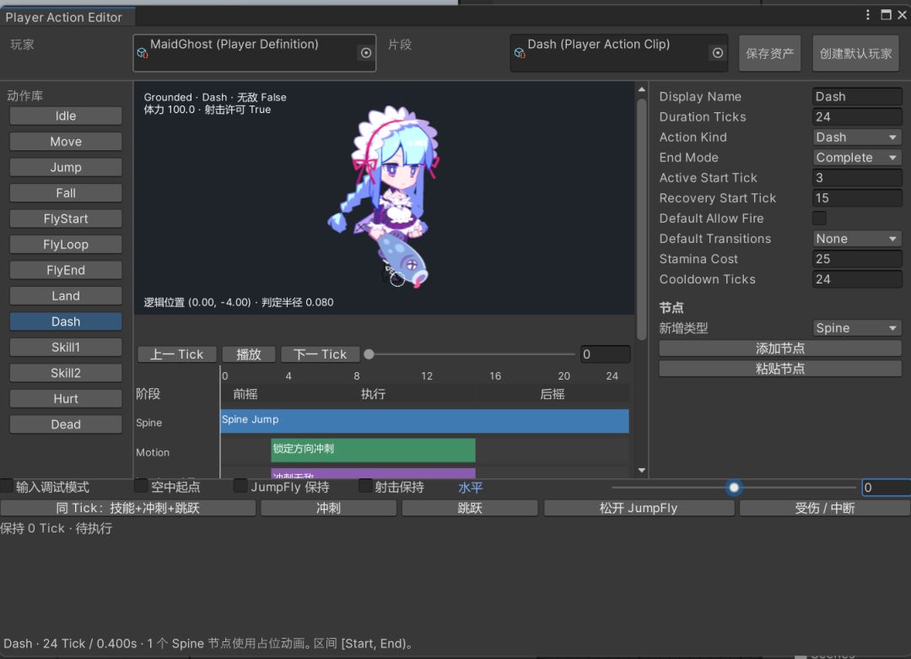Click the preview panel scroll-up arrow
The height and width of the screenshot is (659, 911).
641,89
